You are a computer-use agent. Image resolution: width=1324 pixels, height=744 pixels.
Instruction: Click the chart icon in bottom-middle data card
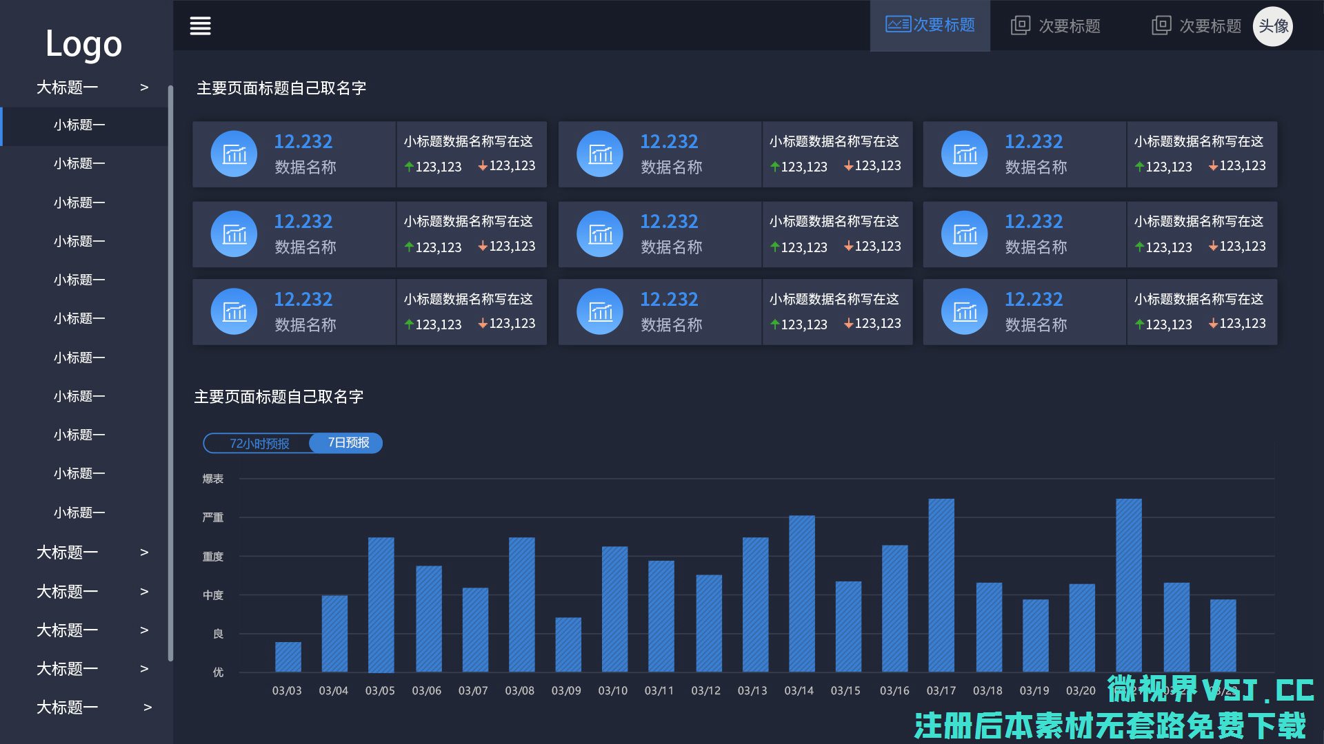click(x=599, y=311)
